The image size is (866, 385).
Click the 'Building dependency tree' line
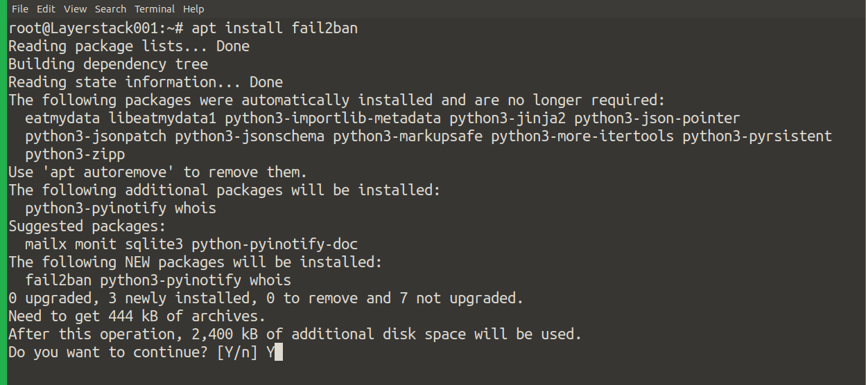pos(108,64)
